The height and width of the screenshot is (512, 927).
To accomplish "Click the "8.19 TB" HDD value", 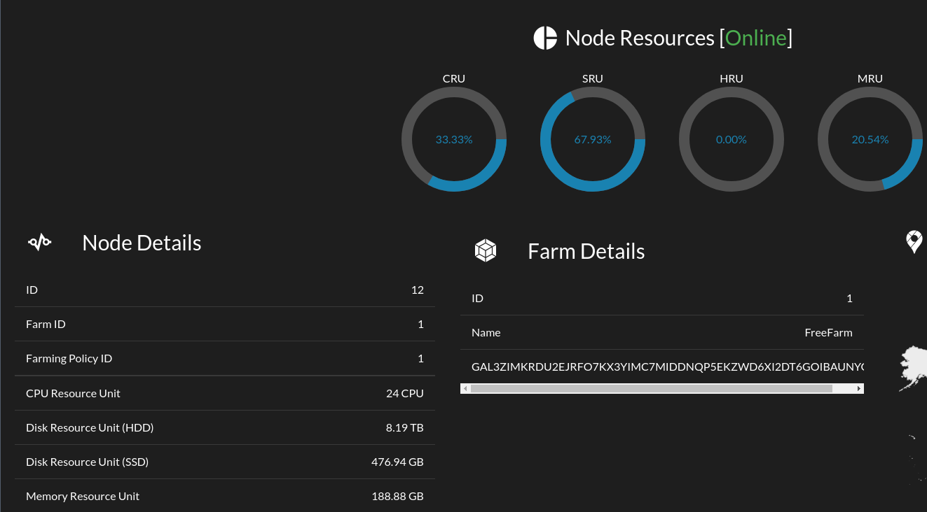I will [405, 427].
